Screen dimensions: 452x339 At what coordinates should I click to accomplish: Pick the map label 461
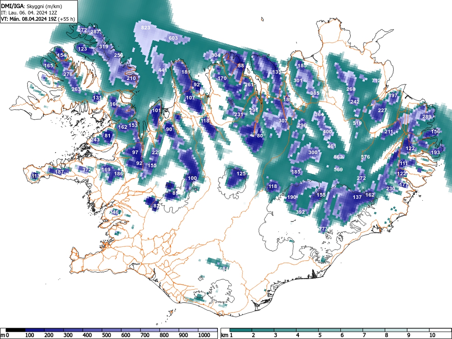click(332, 146)
